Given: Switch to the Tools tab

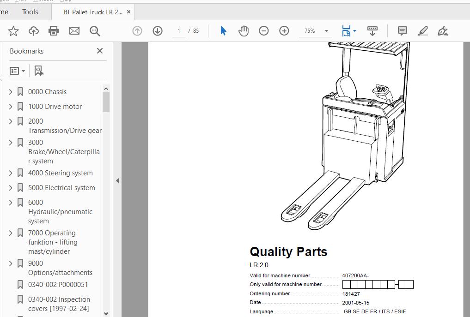Looking at the screenshot, I should click(30, 12).
